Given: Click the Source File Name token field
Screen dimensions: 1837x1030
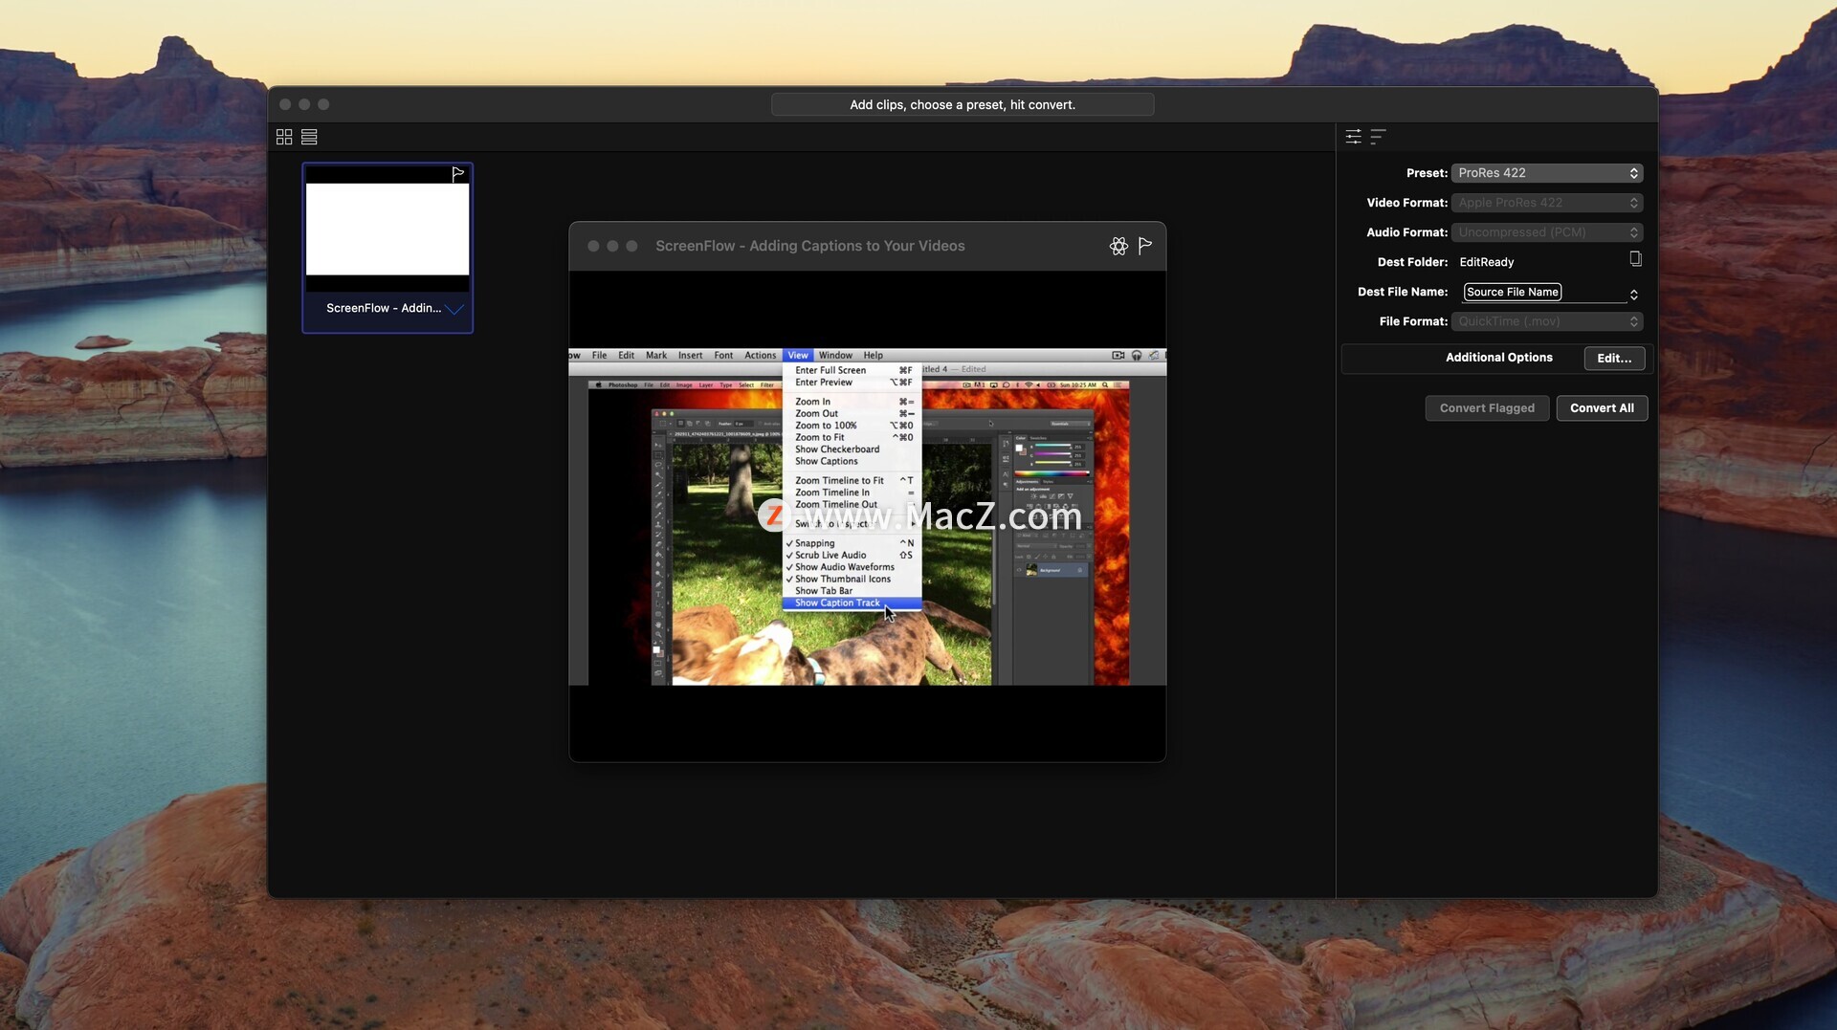Looking at the screenshot, I should [x=1513, y=292].
